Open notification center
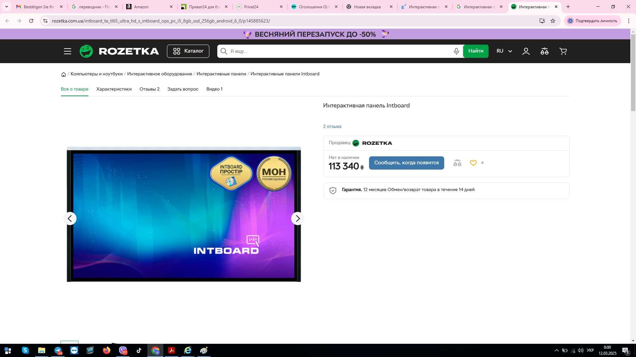This screenshot has height=357, width=636. (625, 350)
